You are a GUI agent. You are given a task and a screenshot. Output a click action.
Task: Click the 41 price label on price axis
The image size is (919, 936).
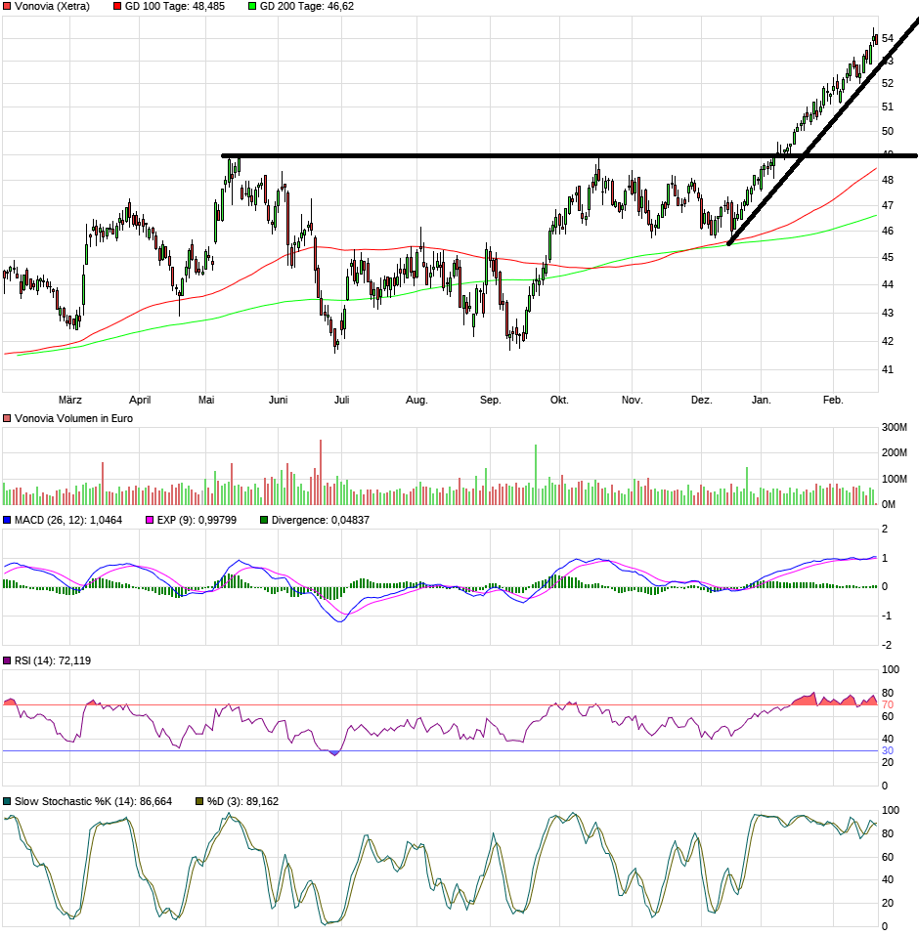(887, 369)
